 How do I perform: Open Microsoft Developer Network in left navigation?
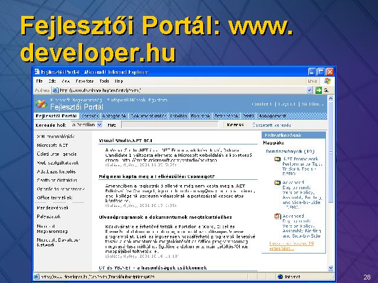point(58,242)
